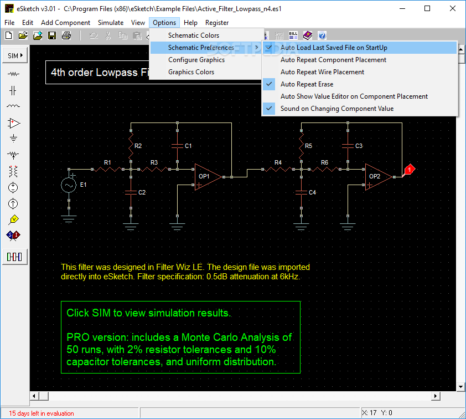Open the Help menu
The width and height of the screenshot is (466, 419).
pyautogui.click(x=190, y=23)
